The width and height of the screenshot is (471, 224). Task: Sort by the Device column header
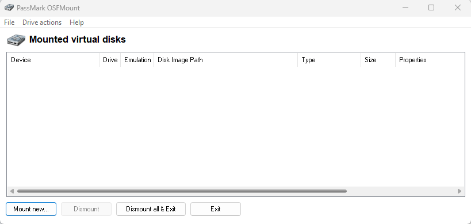53,60
